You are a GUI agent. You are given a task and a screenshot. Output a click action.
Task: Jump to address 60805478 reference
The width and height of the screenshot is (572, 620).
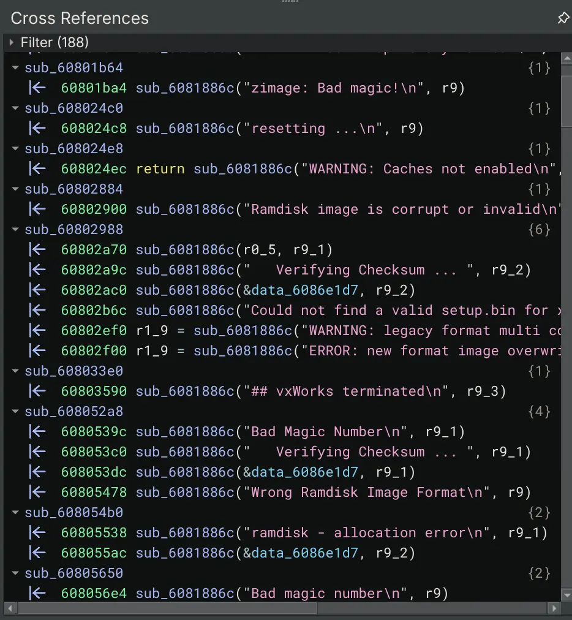click(x=93, y=493)
